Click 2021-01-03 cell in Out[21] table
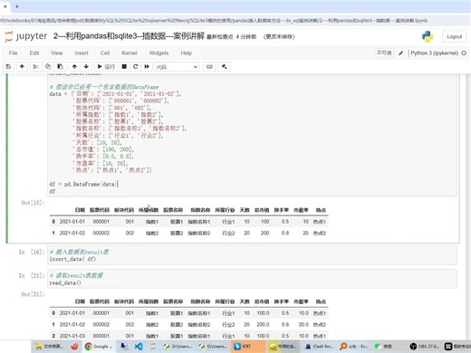471x353 pixels. (x=72, y=336)
